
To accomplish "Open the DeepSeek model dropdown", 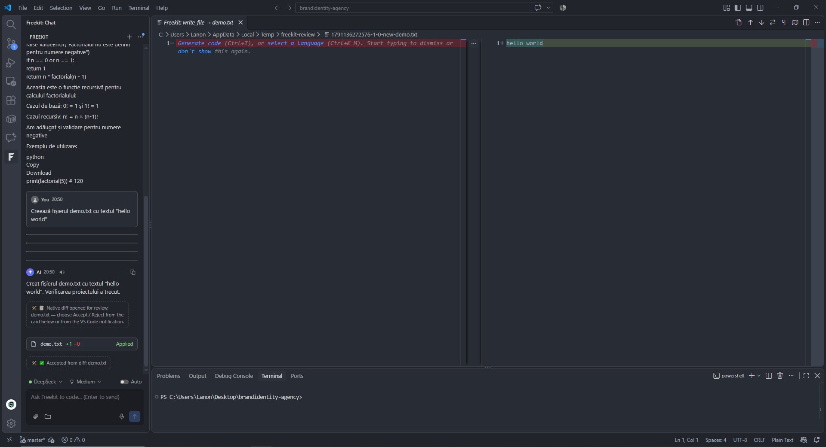I will point(46,382).
